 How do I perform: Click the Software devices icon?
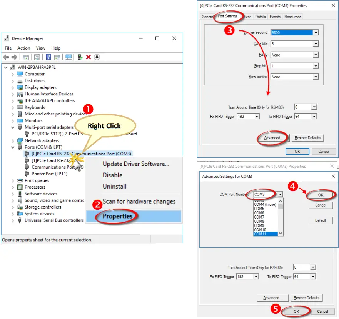click(20, 194)
